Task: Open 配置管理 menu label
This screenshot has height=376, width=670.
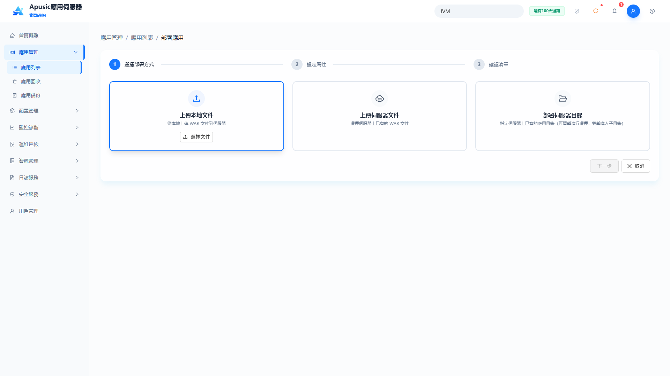Action: point(29,111)
